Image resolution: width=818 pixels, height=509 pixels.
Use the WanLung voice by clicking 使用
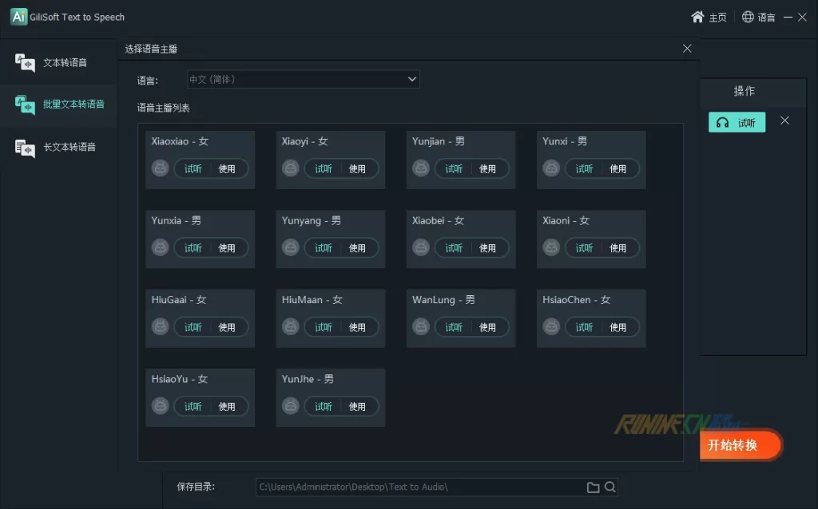pyautogui.click(x=487, y=327)
